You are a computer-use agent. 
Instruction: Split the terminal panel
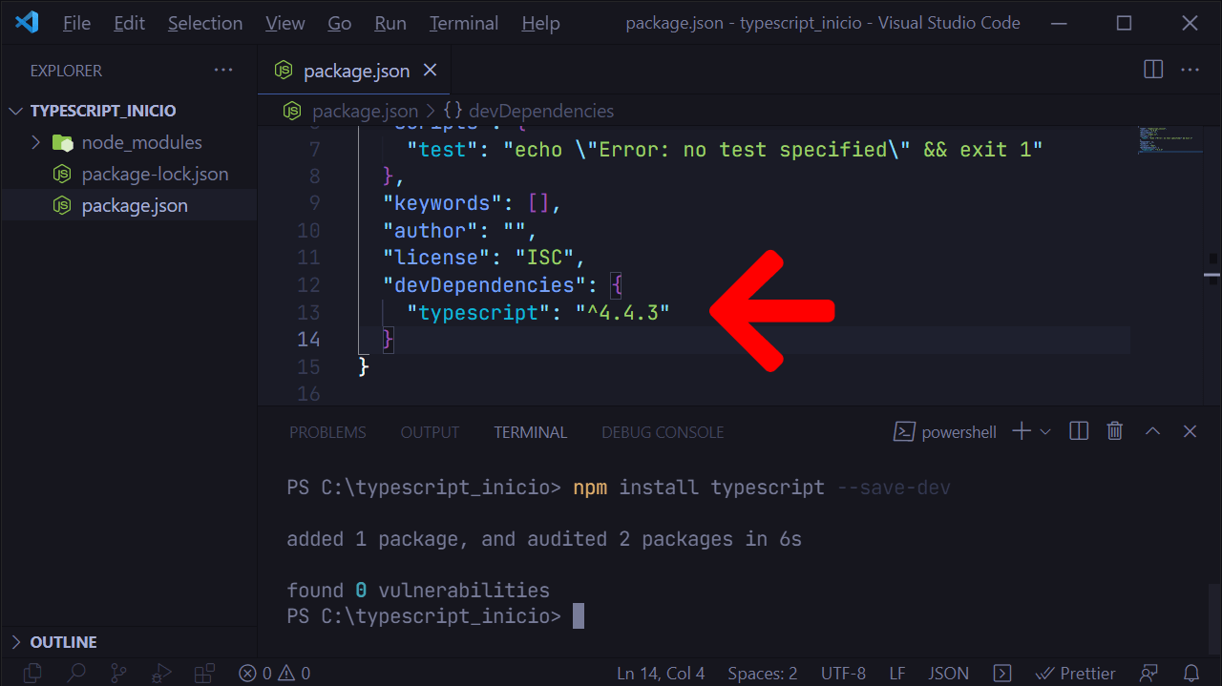(1079, 431)
